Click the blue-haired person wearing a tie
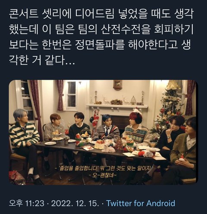 pos(107,128)
